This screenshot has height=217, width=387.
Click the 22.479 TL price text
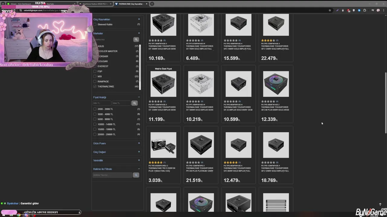(269, 58)
